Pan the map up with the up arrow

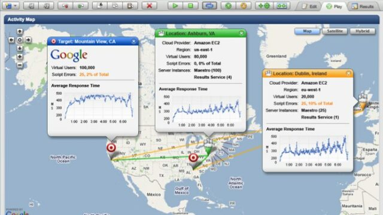tap(20, 32)
